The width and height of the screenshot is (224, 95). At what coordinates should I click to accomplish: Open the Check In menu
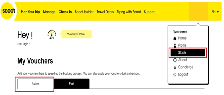65,12
